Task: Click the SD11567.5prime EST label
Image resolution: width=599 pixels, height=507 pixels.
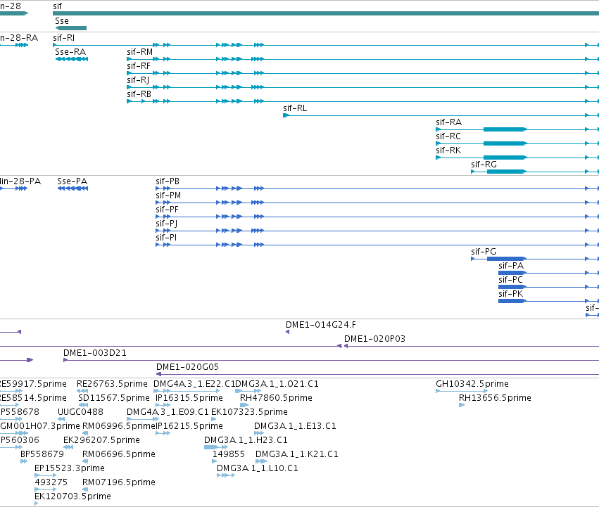Action: point(114,398)
